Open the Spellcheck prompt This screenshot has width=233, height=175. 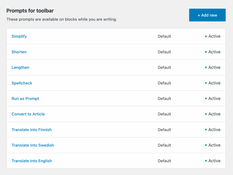click(x=22, y=83)
